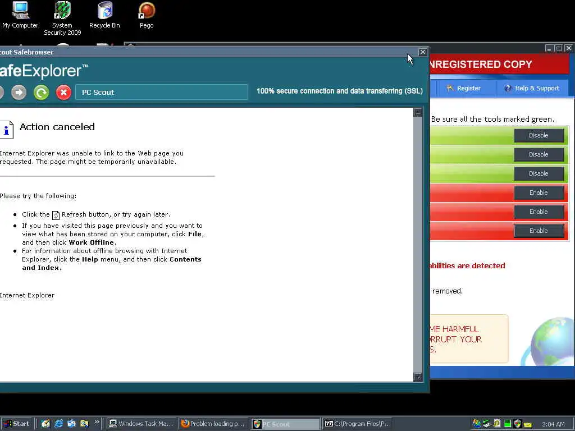Click the Please try the following text

click(x=38, y=196)
